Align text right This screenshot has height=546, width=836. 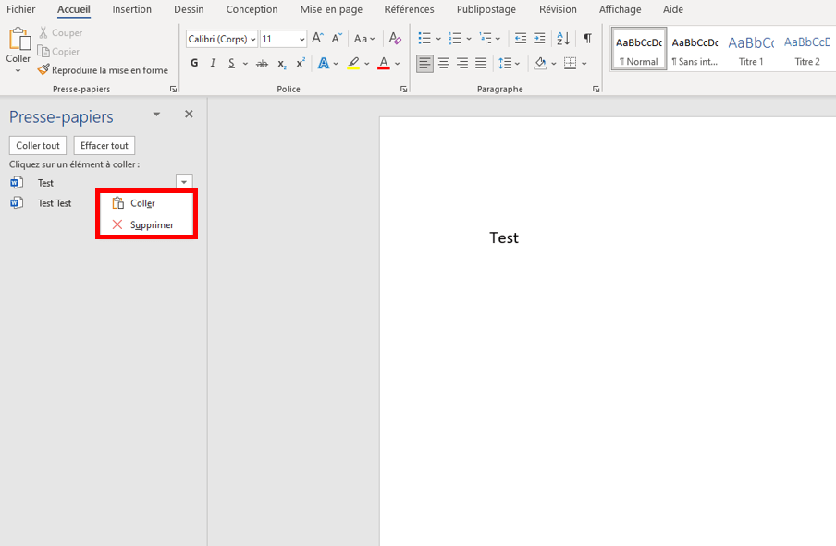coord(462,64)
